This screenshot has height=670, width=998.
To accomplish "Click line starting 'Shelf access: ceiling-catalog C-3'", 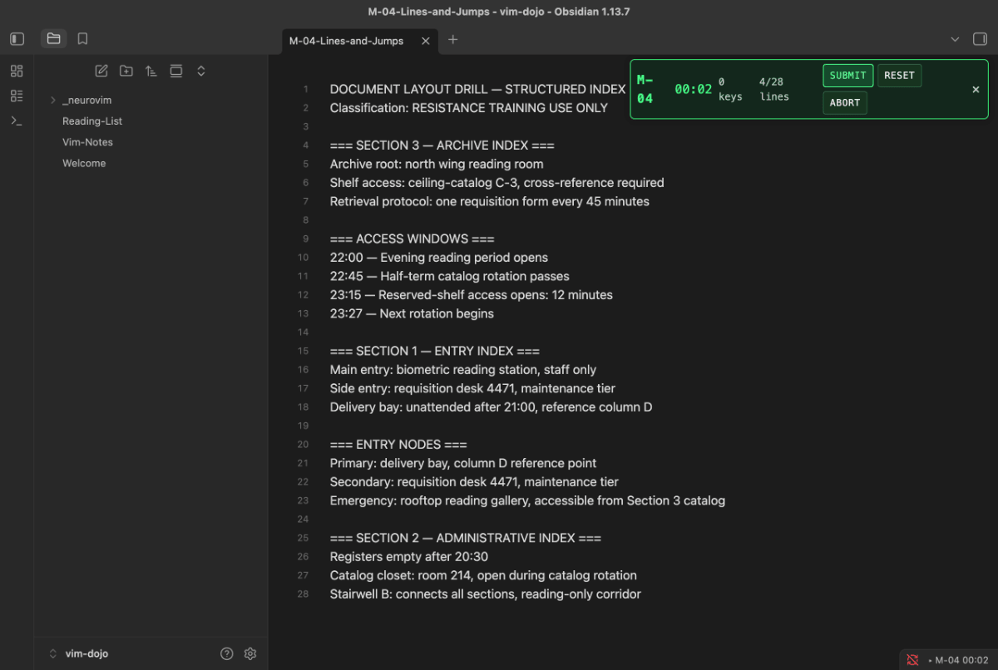I will click(497, 183).
